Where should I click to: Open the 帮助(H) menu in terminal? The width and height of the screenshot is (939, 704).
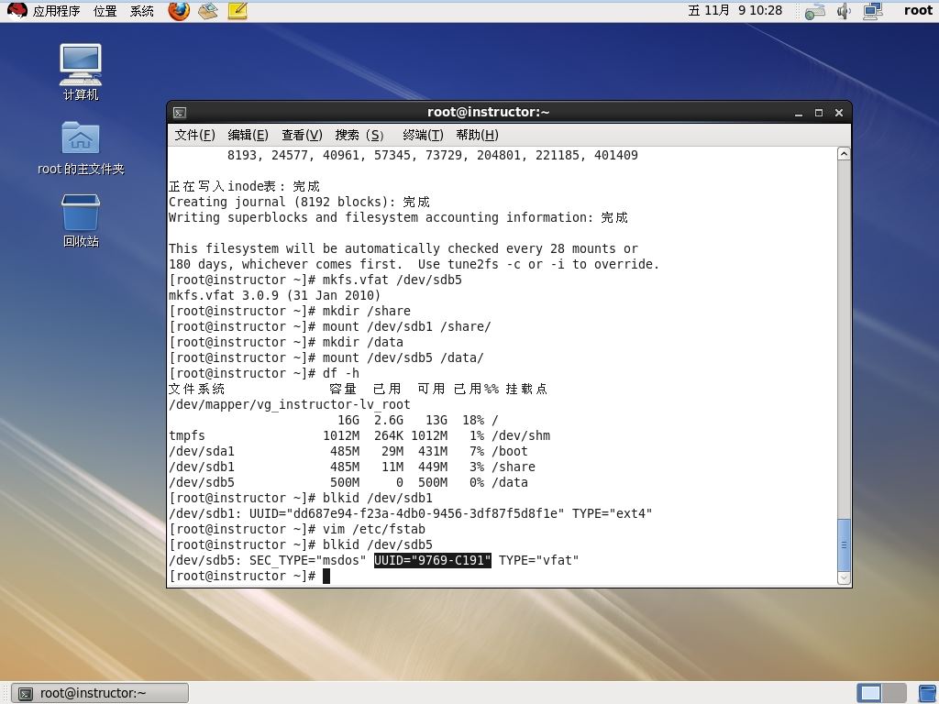click(477, 135)
